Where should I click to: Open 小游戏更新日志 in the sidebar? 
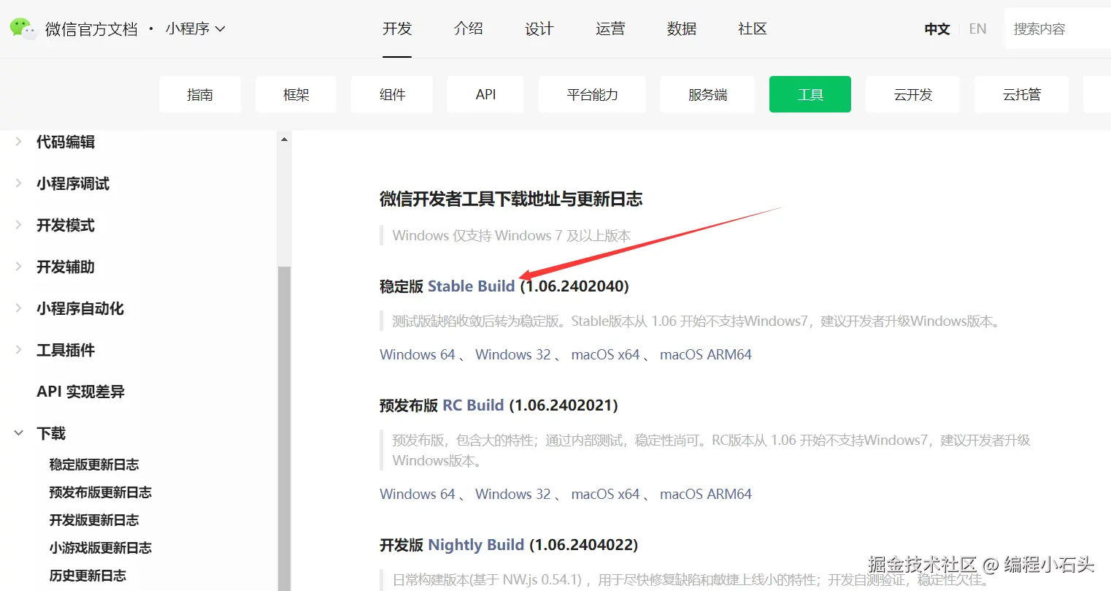tap(101, 548)
